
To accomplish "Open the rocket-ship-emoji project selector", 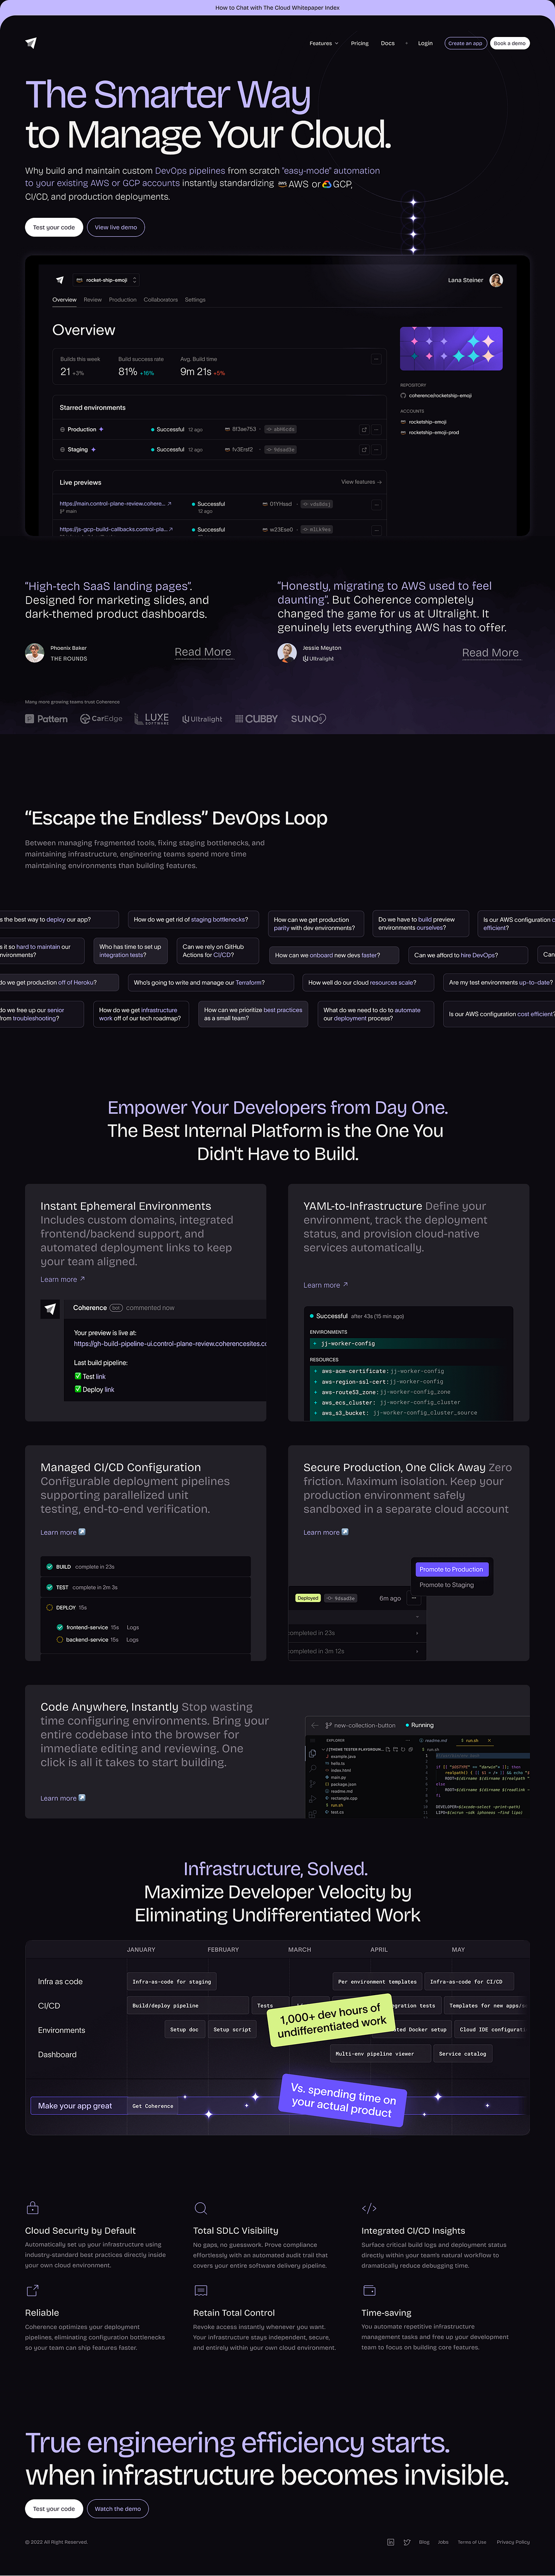I will pos(106,280).
